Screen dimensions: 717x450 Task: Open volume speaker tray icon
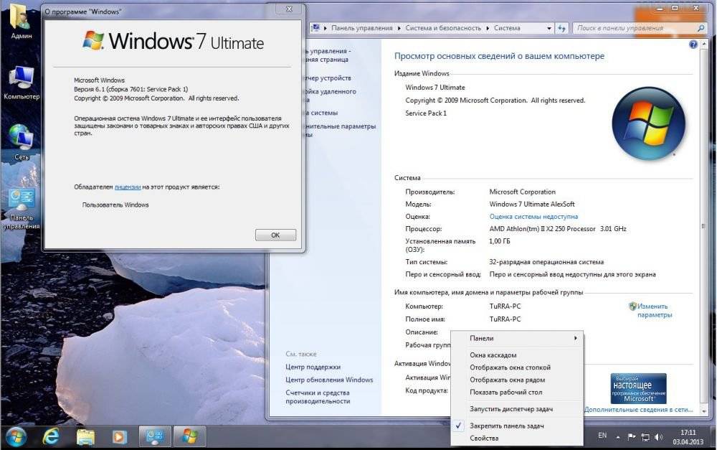pos(658,437)
